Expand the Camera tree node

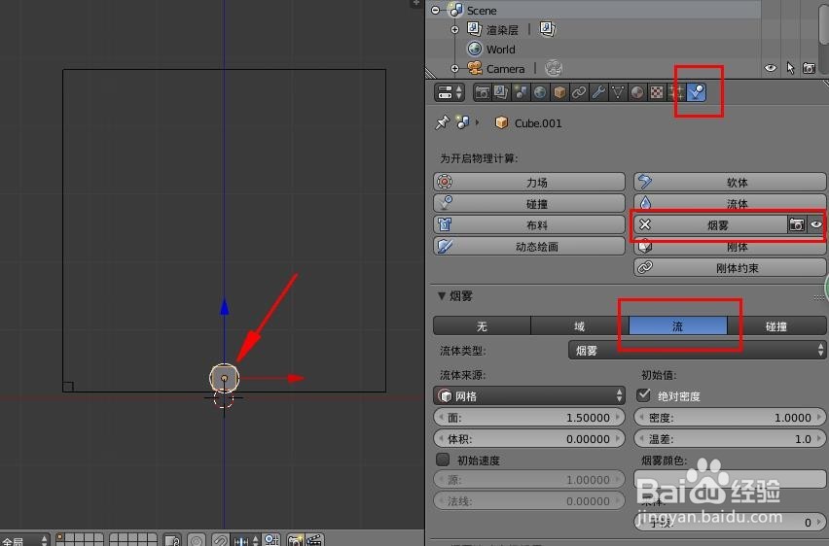pyautogui.click(x=454, y=69)
